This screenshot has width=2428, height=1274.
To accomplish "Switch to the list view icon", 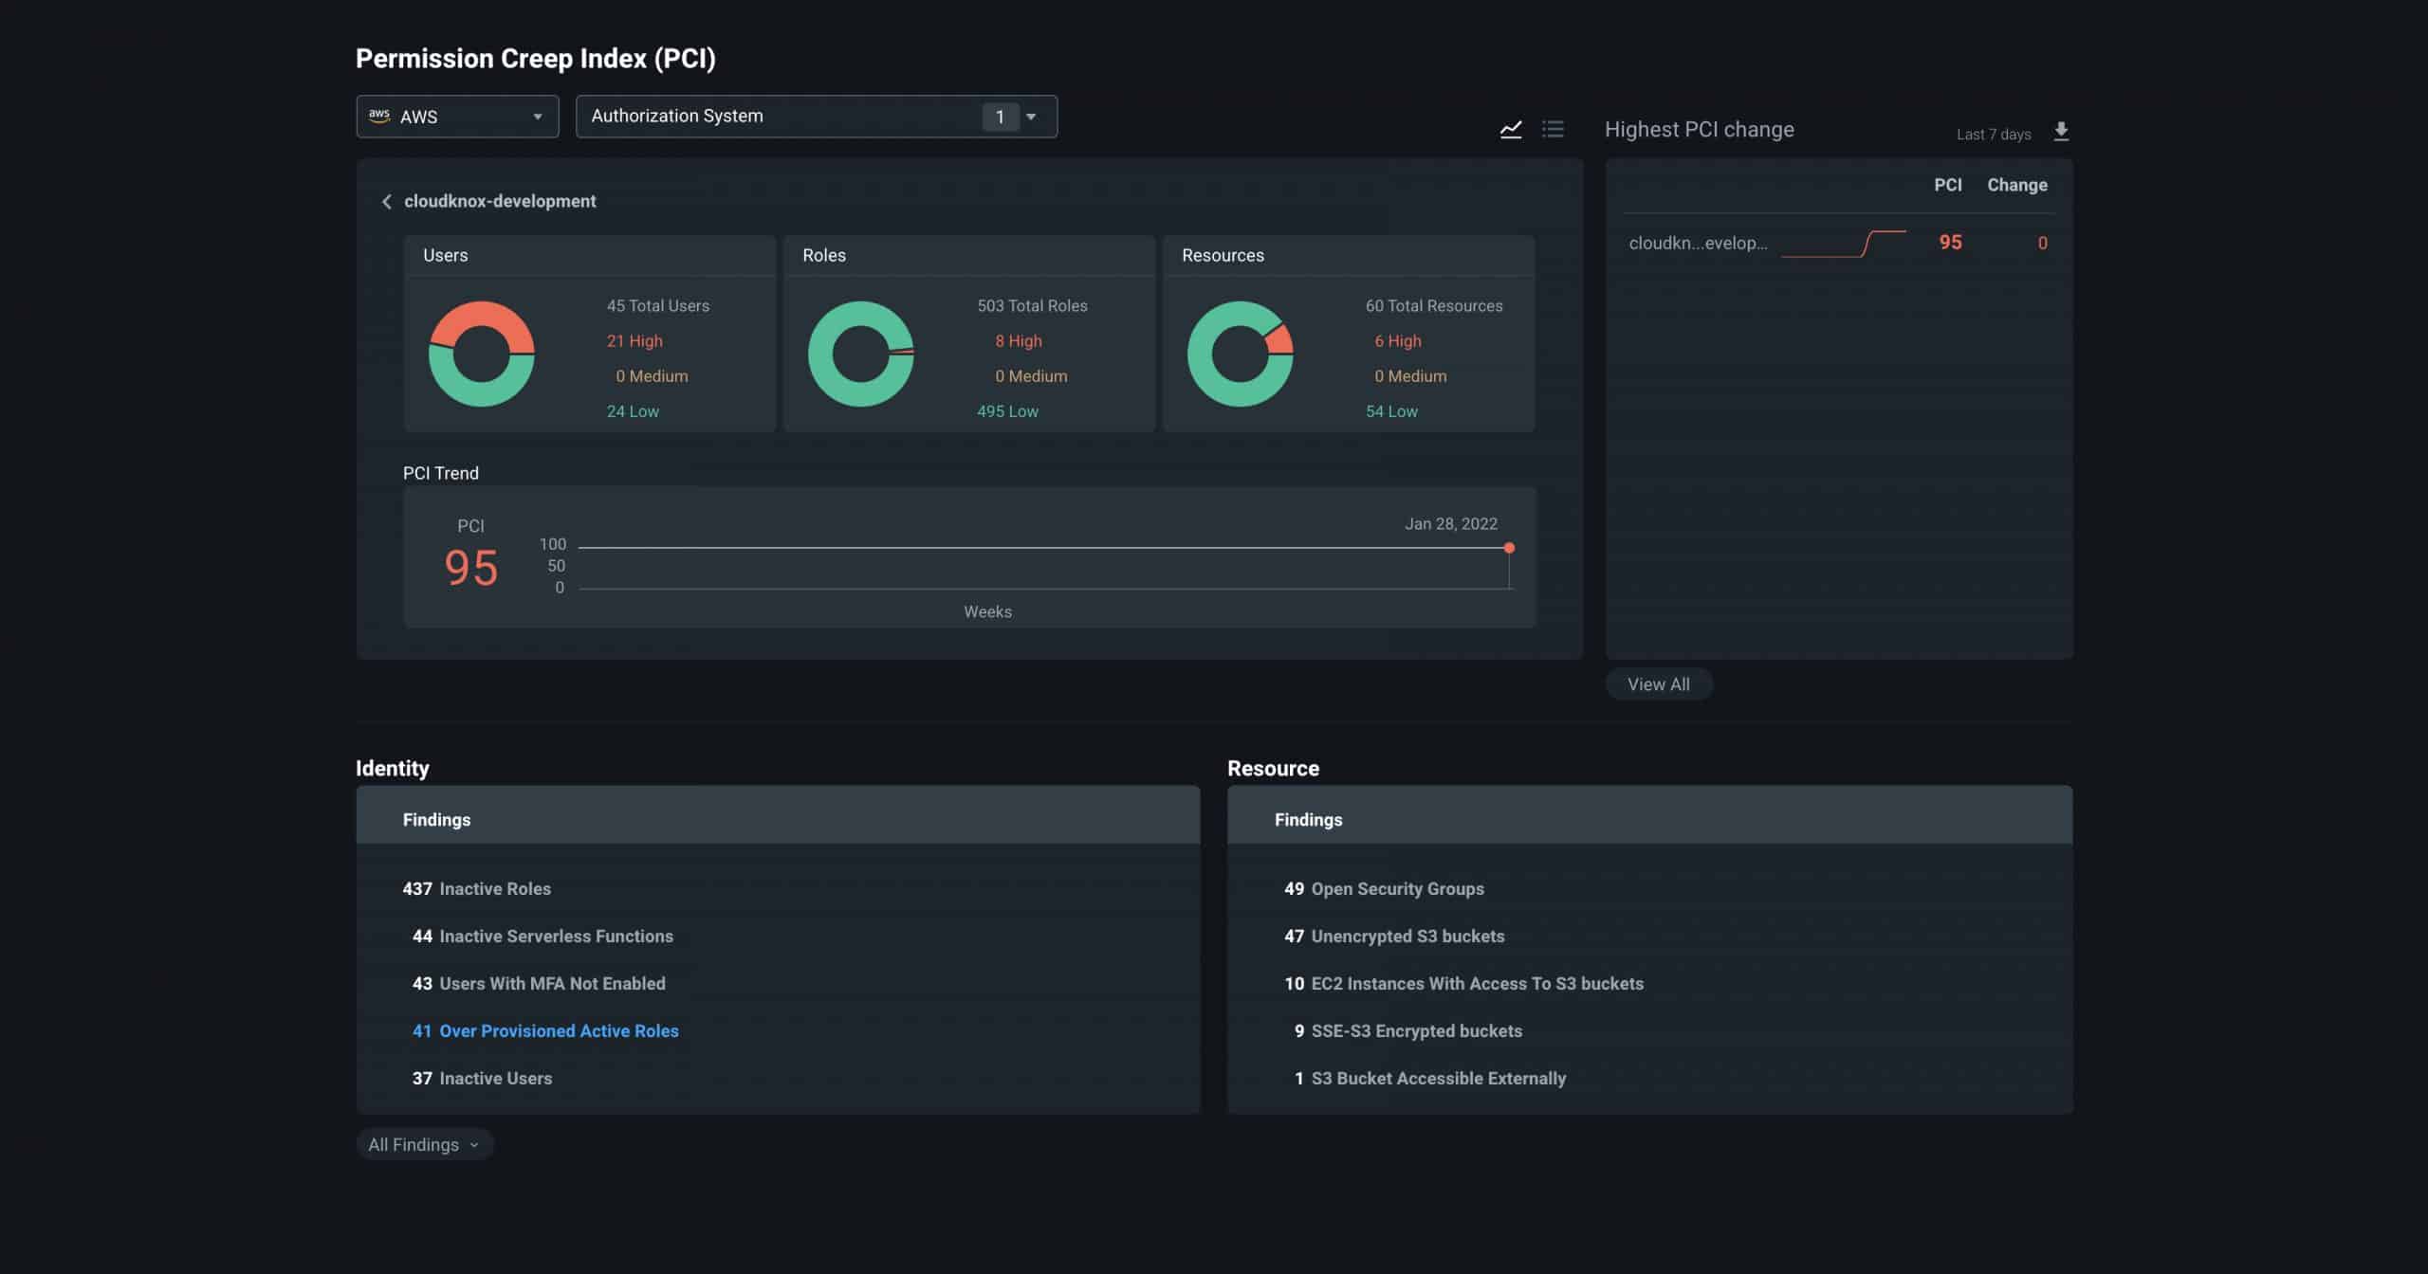I will pos(1553,129).
